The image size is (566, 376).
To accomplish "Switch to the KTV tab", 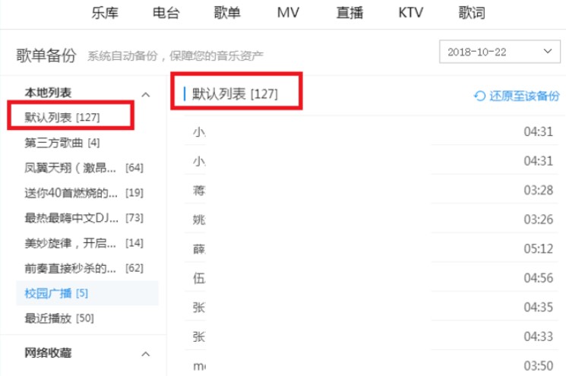I will click(x=410, y=13).
